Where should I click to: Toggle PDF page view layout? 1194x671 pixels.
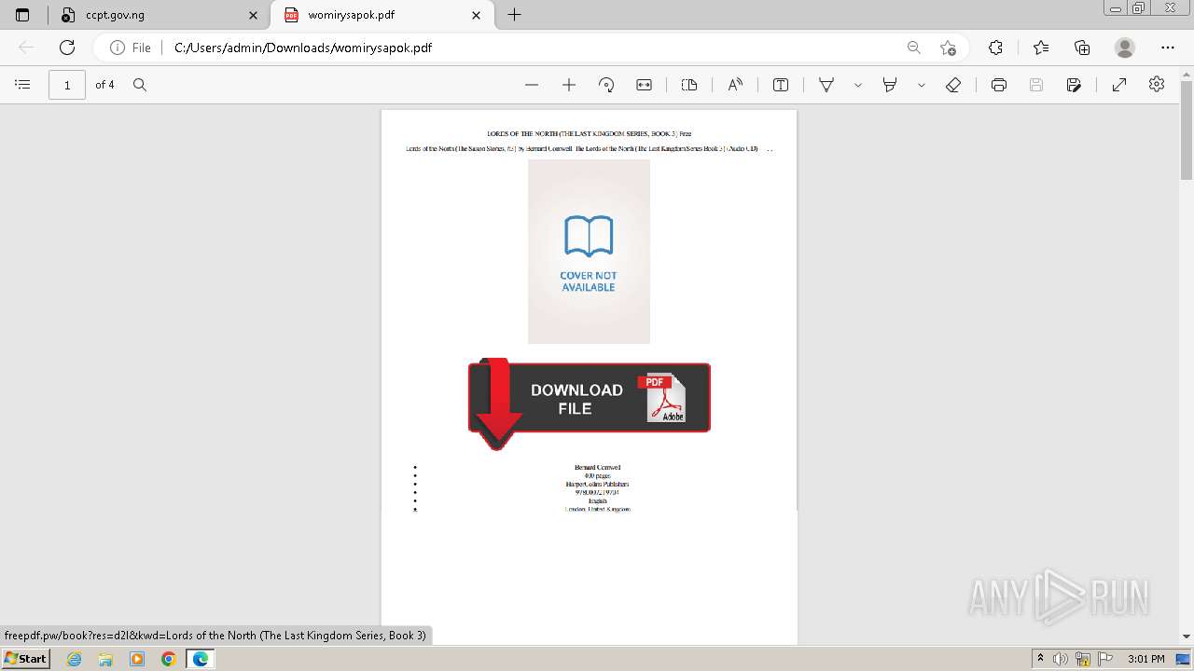[x=689, y=85]
